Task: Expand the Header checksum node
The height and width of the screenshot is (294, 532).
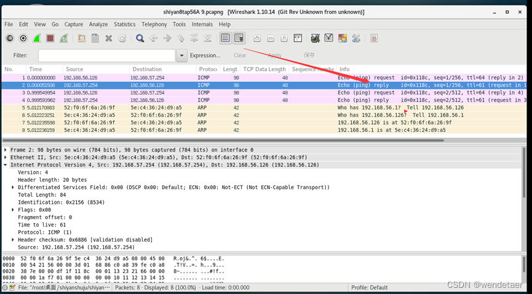Action: tap(13, 239)
